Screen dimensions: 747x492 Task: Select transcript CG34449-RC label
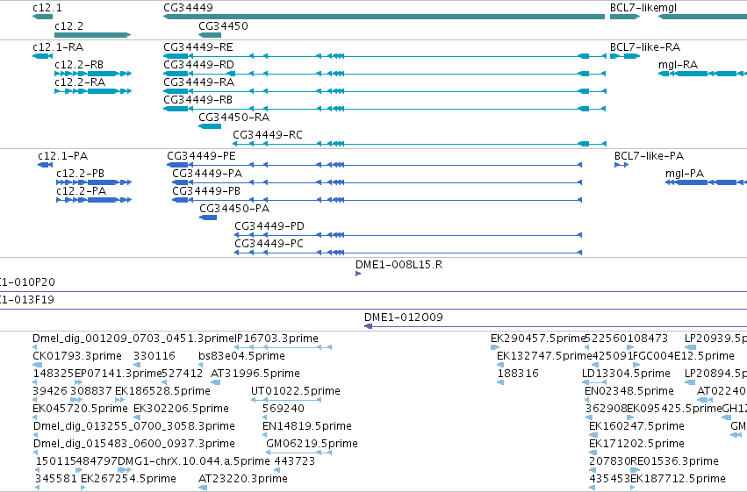click(267, 135)
